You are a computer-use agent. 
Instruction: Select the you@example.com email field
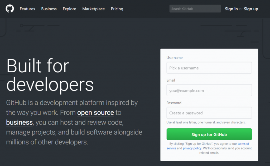pyautogui.click(x=209, y=90)
